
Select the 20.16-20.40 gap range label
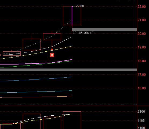83,33
